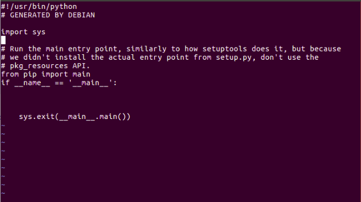Click the "if __name__" condition line
The height and width of the screenshot is (202, 361).
click(x=59, y=83)
